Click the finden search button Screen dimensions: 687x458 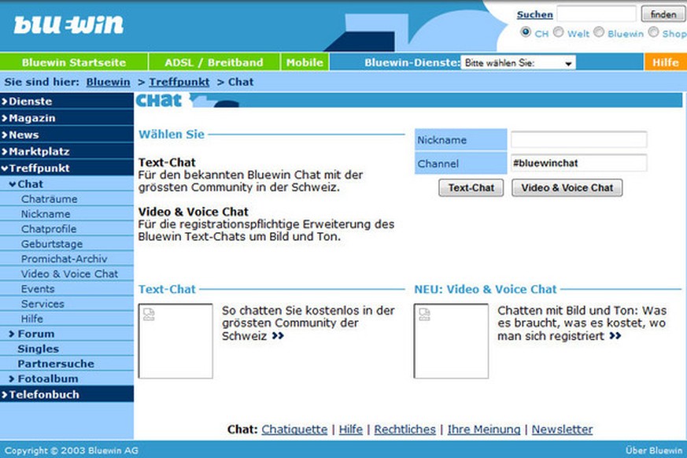click(663, 14)
